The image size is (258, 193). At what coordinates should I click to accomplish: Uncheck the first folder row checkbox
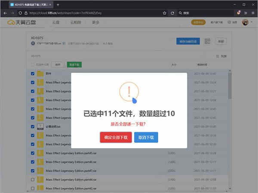tap(33, 74)
